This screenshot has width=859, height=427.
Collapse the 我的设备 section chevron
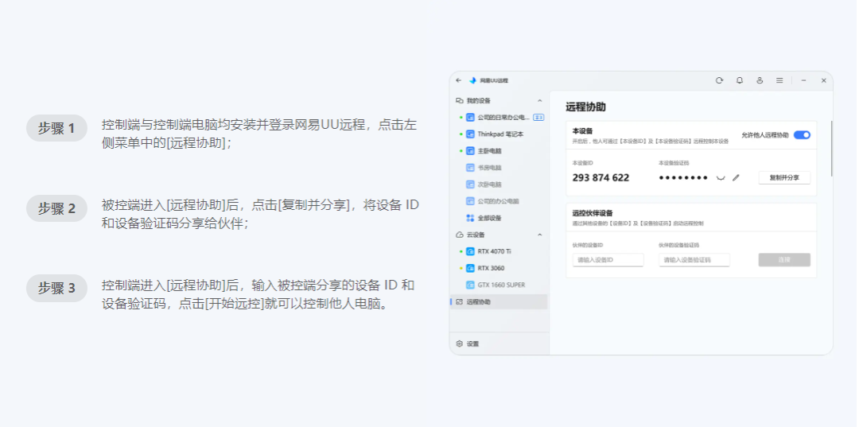coord(539,101)
